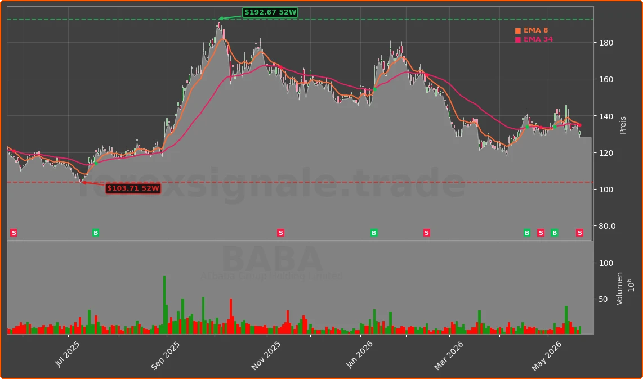Click the pink EMA 34 legend swatch
643x379 pixels.
[x=518, y=40]
